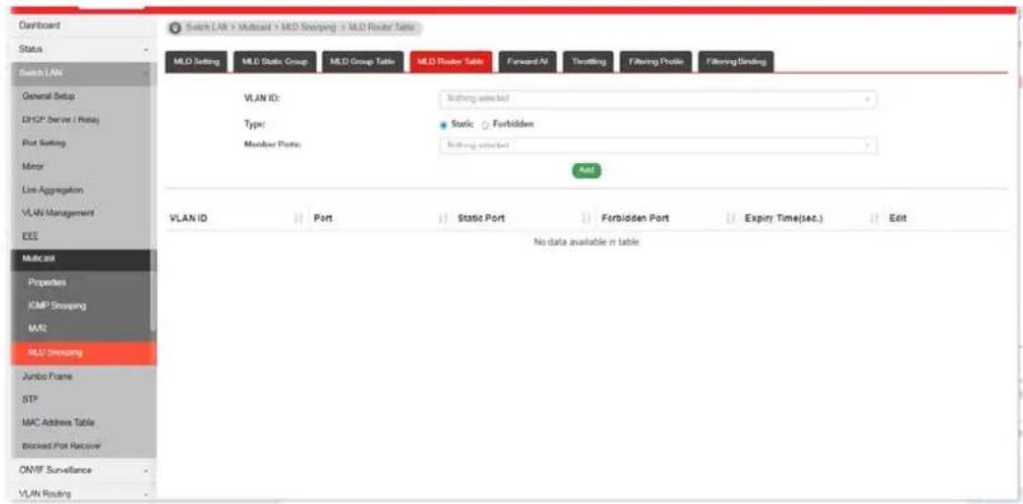Select the MLD Router Table tab
Screen dimensions: 1023x504
coord(451,61)
